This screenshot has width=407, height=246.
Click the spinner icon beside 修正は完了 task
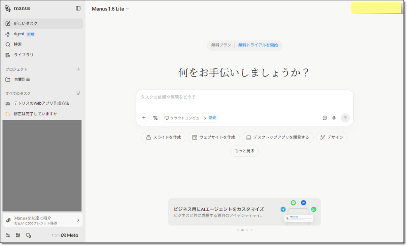coord(8,114)
